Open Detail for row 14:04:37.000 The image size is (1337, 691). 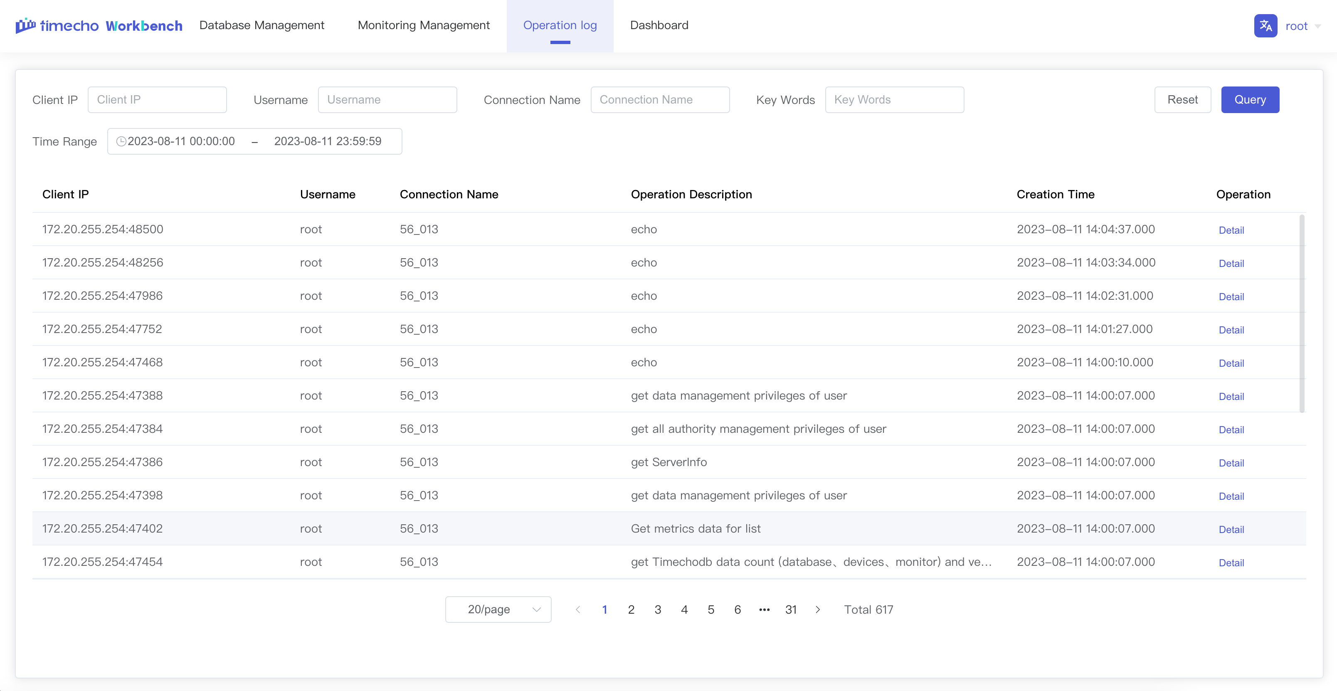(x=1231, y=230)
